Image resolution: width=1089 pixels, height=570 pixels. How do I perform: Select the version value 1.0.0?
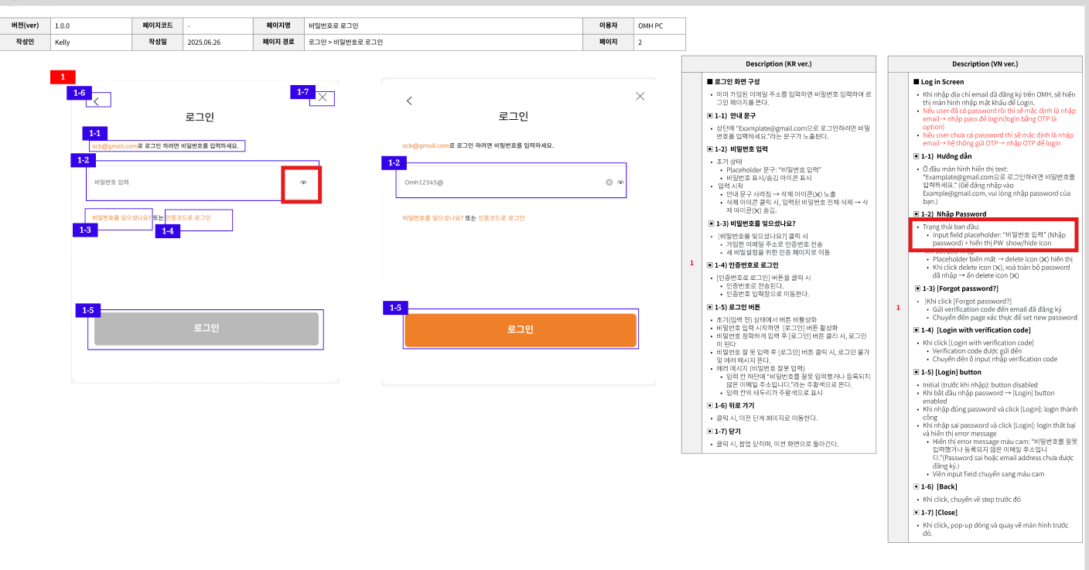coord(63,26)
